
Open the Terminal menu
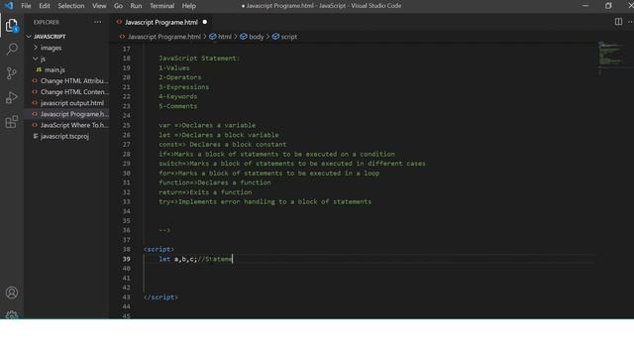[161, 6]
